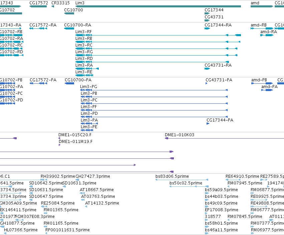The width and height of the screenshot is (284, 235).
Task: Select the bs83d06.5prime EST label
Action: [x=172, y=176]
